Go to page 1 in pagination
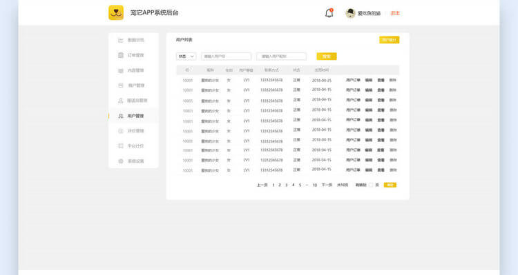The height and width of the screenshot is (275, 518). click(x=274, y=185)
